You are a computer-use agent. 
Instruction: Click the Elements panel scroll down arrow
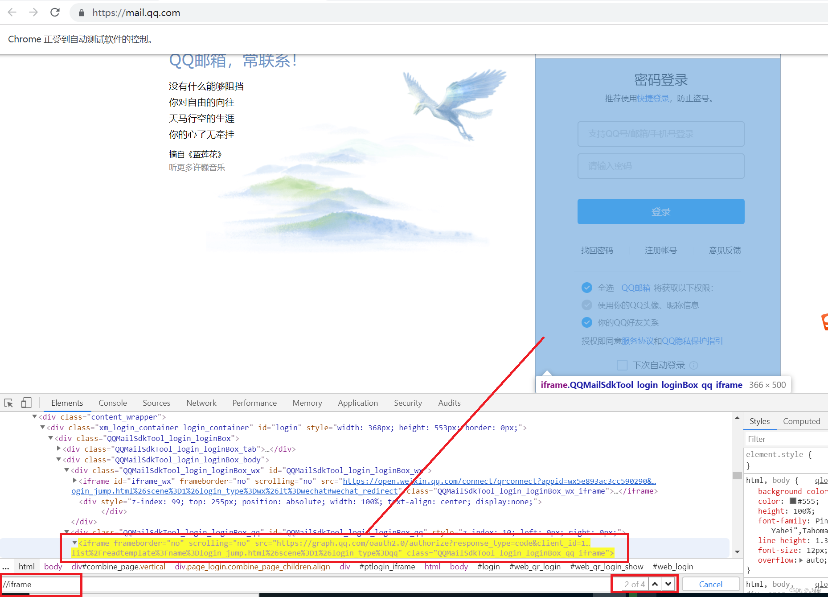[x=737, y=552]
